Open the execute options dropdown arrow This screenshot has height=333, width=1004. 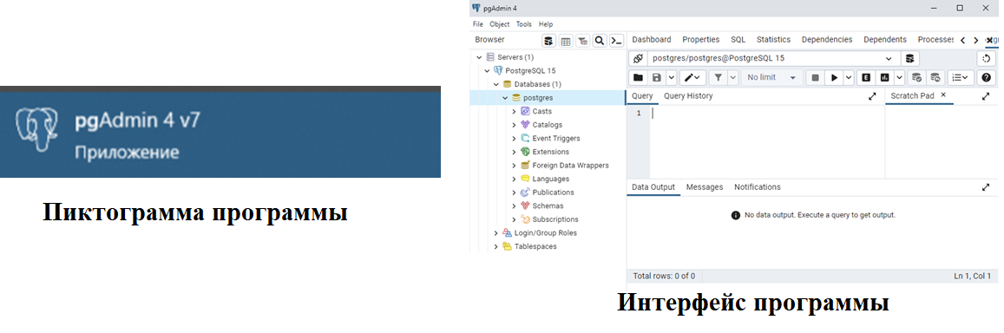849,77
